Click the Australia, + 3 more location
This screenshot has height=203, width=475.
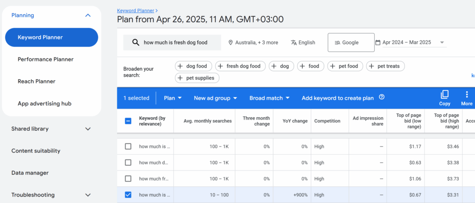[x=253, y=42]
